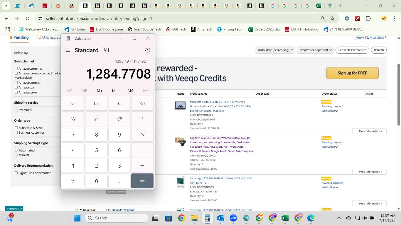Open Calculator history panel icon
Screen dimensions: 401x225
(148, 50)
